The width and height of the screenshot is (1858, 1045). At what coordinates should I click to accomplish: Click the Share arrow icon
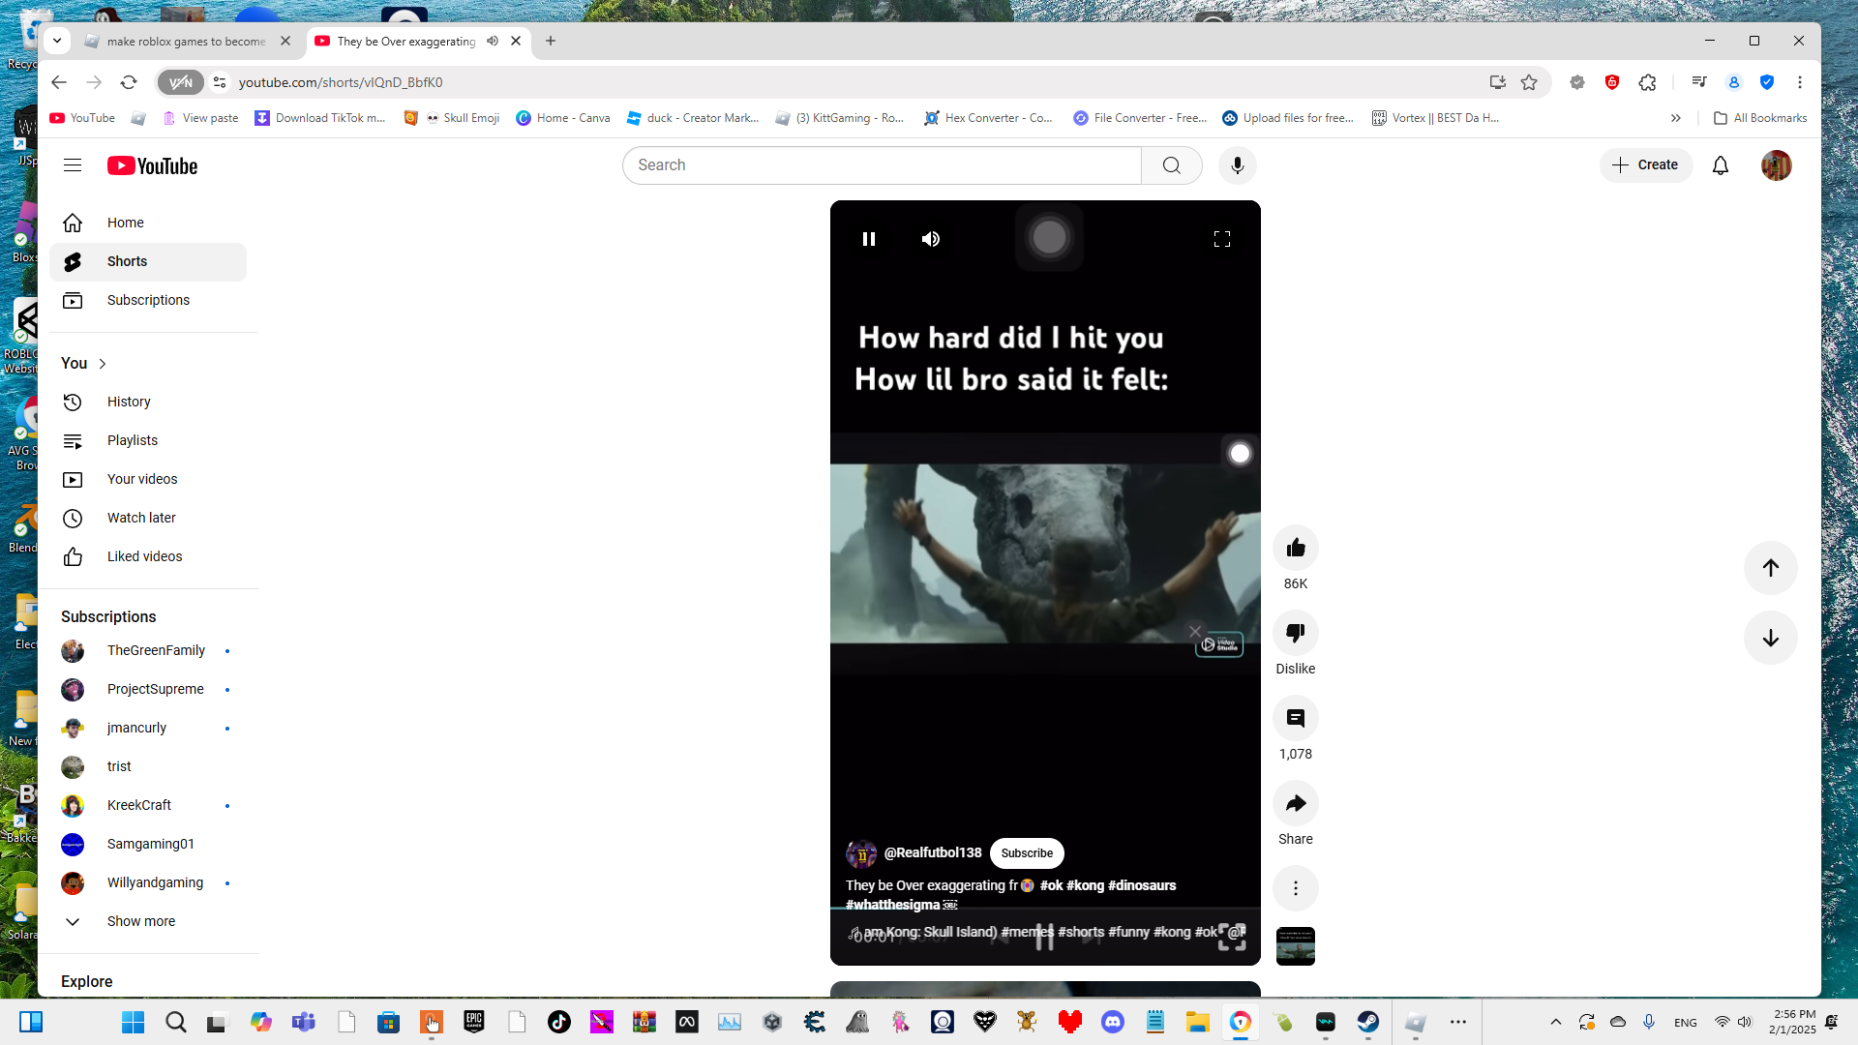[x=1295, y=804]
